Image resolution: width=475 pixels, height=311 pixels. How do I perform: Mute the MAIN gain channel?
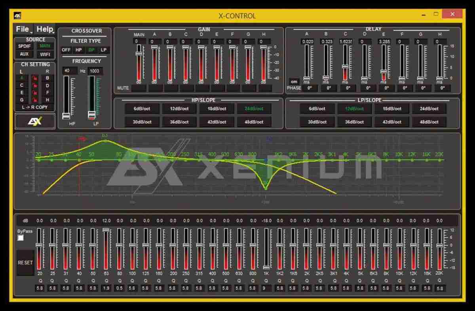(x=139, y=88)
